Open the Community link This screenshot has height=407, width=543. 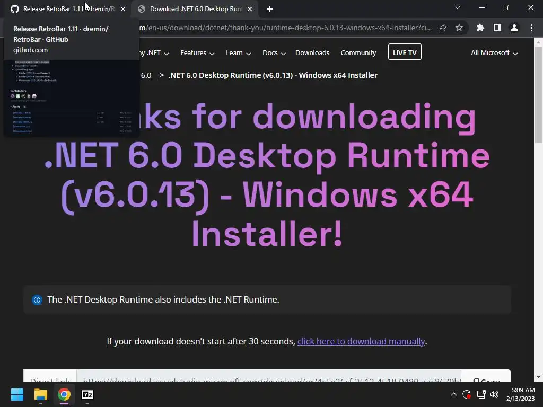point(358,53)
